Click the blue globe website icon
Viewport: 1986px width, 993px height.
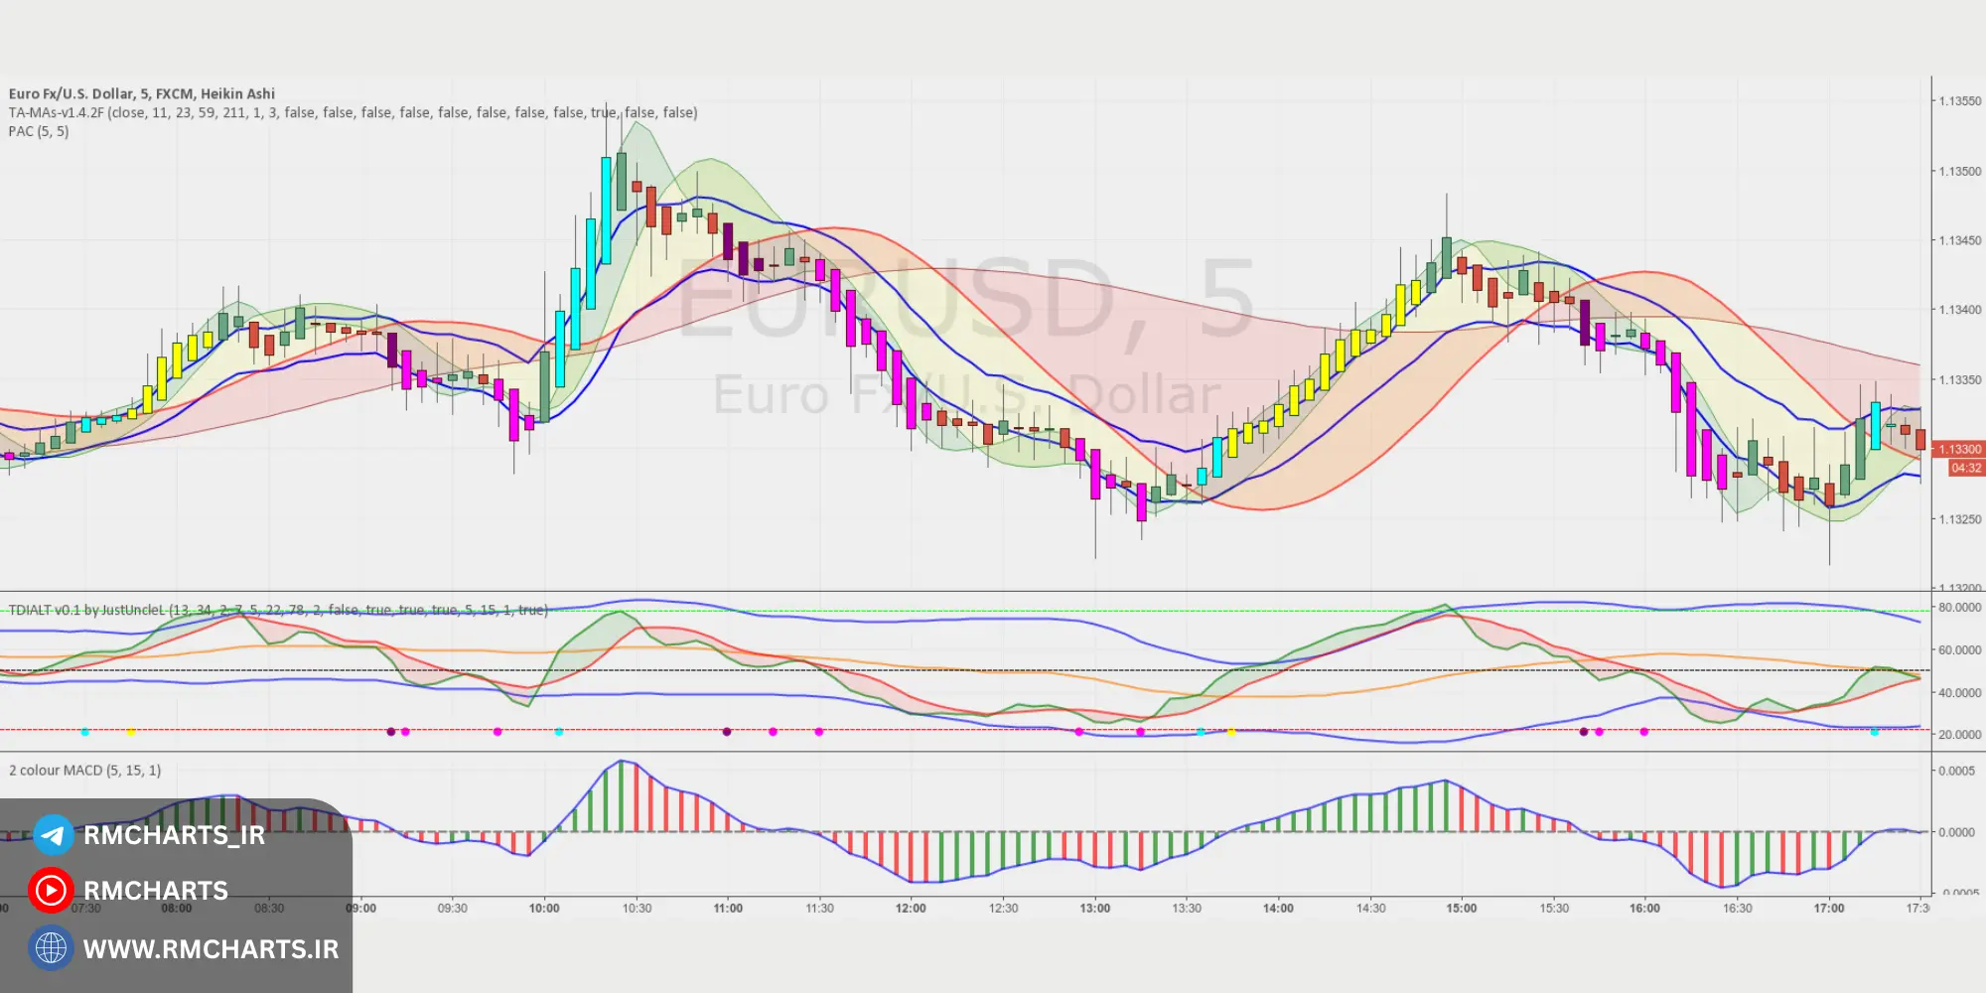[51, 948]
